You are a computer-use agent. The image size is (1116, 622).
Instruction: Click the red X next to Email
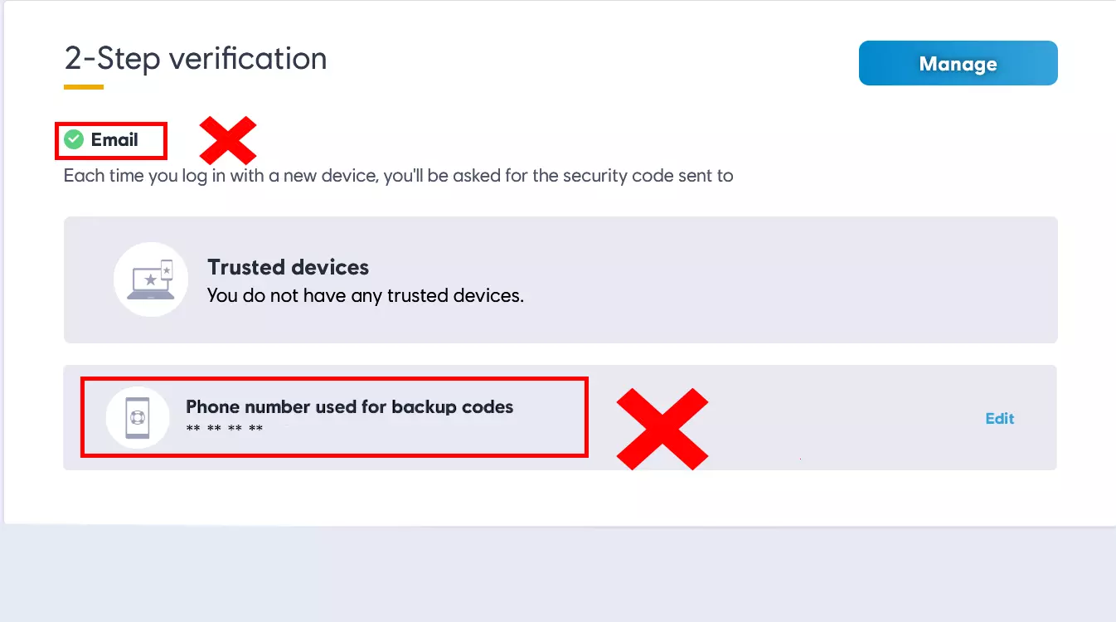tap(228, 140)
